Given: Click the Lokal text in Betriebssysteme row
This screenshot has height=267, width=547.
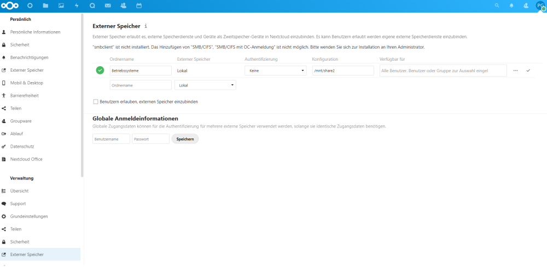Looking at the screenshot, I should pos(182,71).
